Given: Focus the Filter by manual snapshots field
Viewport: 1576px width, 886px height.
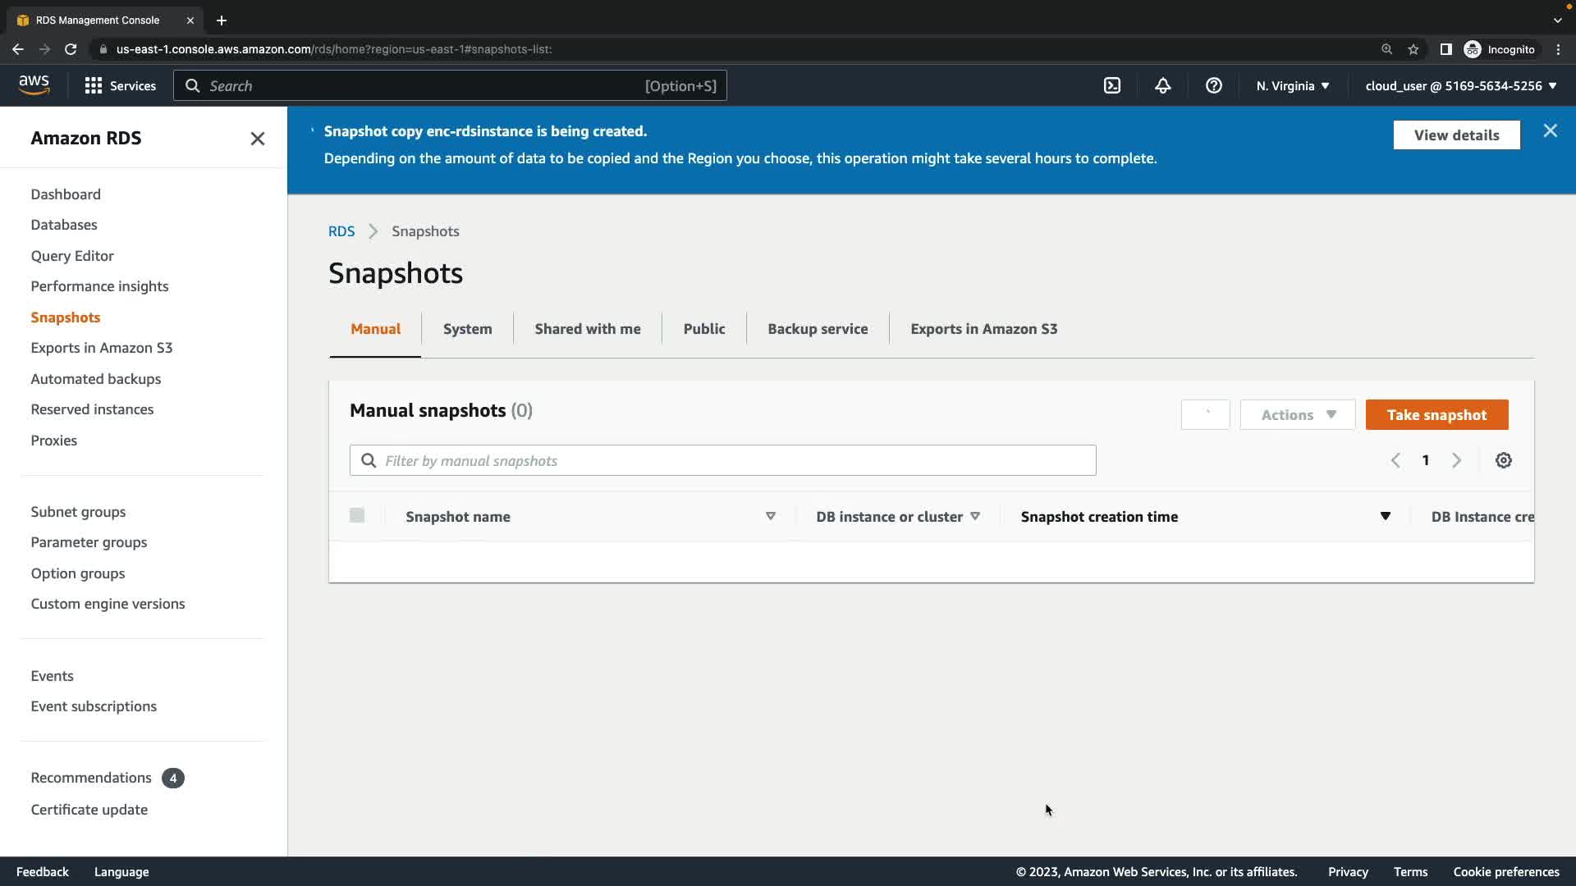Looking at the screenshot, I should coord(722,461).
